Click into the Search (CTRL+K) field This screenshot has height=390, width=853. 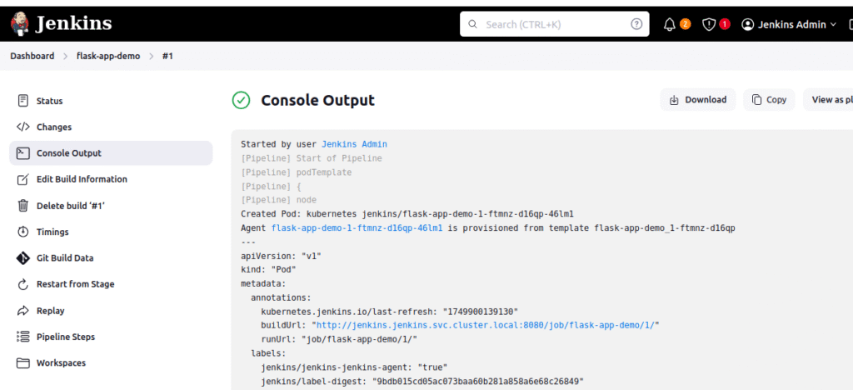click(554, 24)
